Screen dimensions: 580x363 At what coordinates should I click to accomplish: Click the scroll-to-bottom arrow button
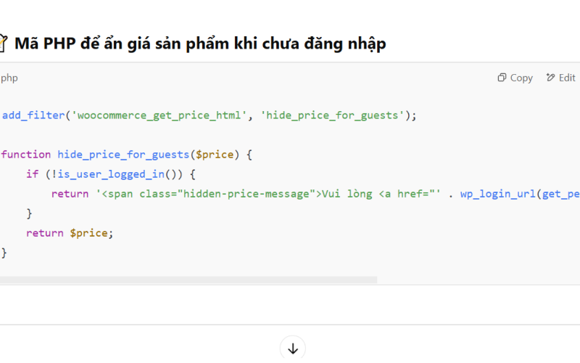(293, 348)
